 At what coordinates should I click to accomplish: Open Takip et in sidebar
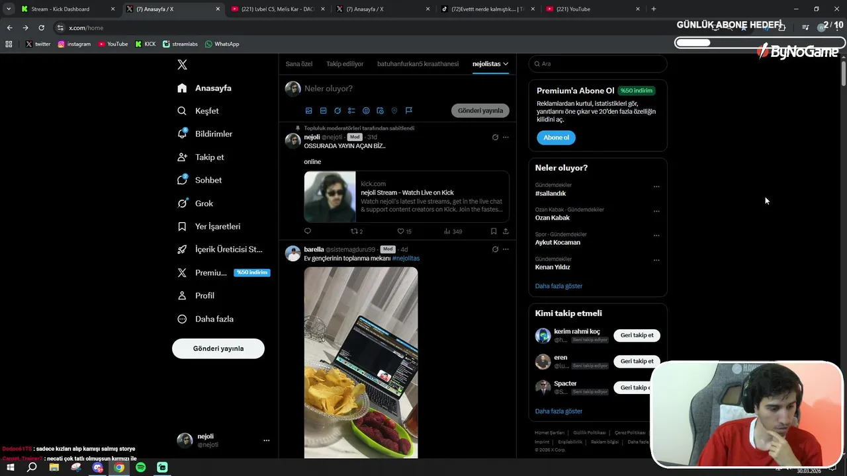(201, 157)
